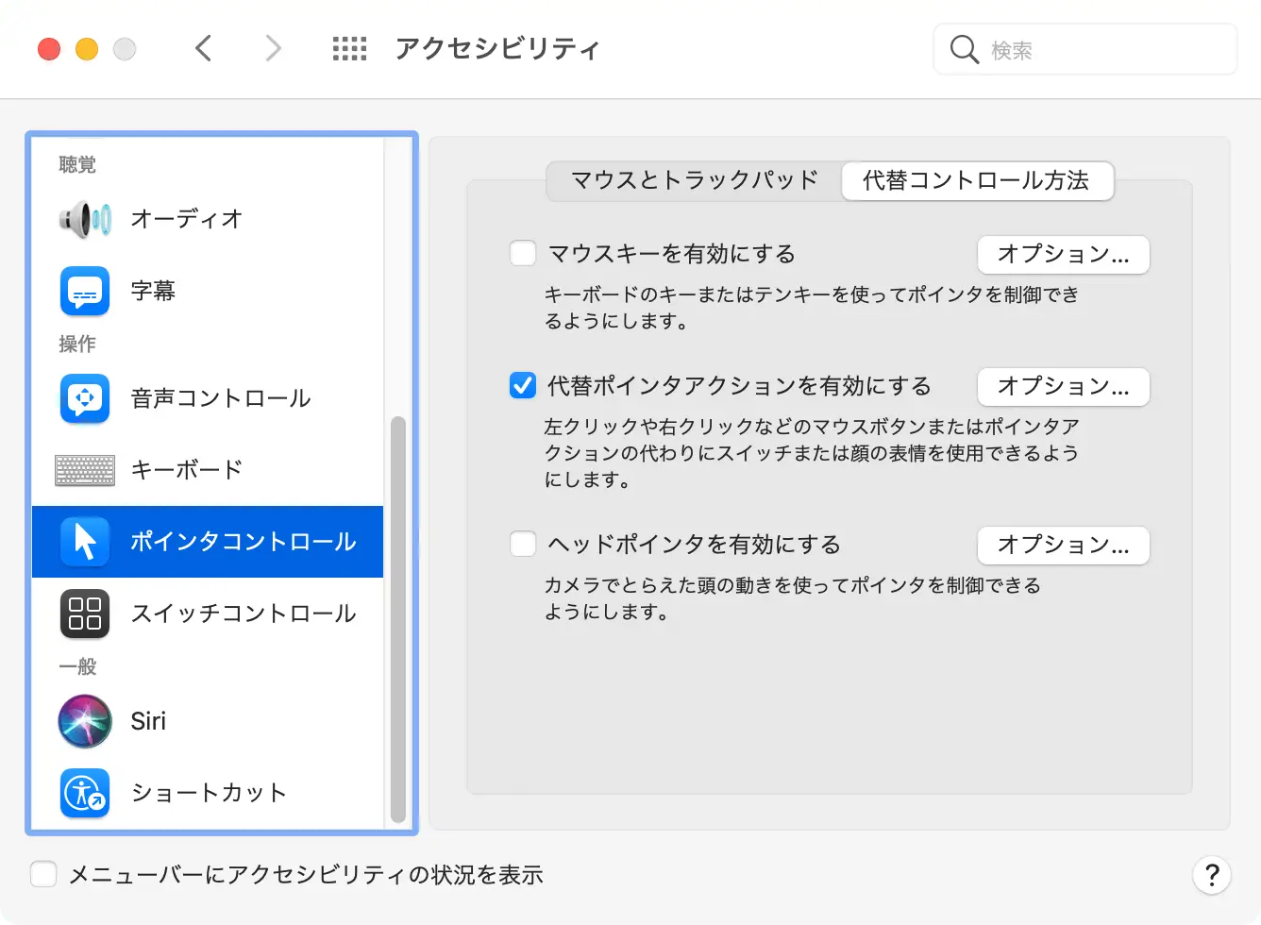Select the 代替コントロール方法 tab
The width and height of the screenshot is (1261, 925).
[976, 180]
